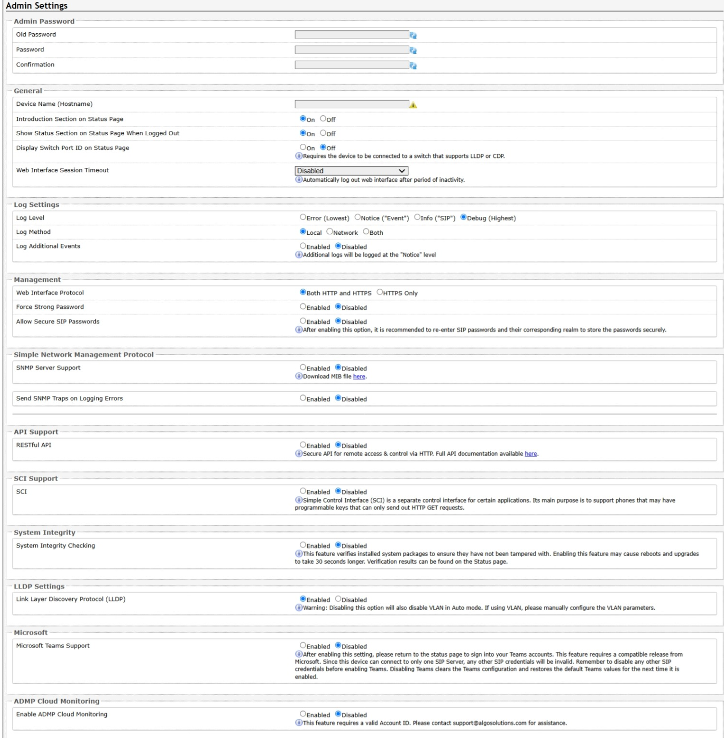Click info icon under SCI option
Screen dimensions: 724x738
click(x=298, y=500)
